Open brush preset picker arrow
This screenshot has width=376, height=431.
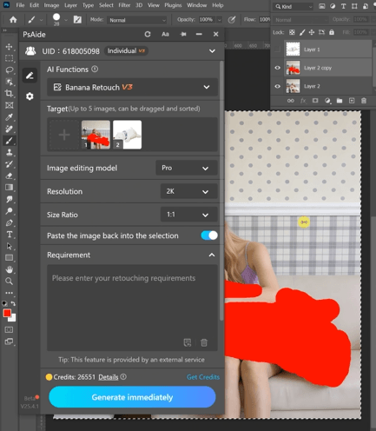(66, 20)
